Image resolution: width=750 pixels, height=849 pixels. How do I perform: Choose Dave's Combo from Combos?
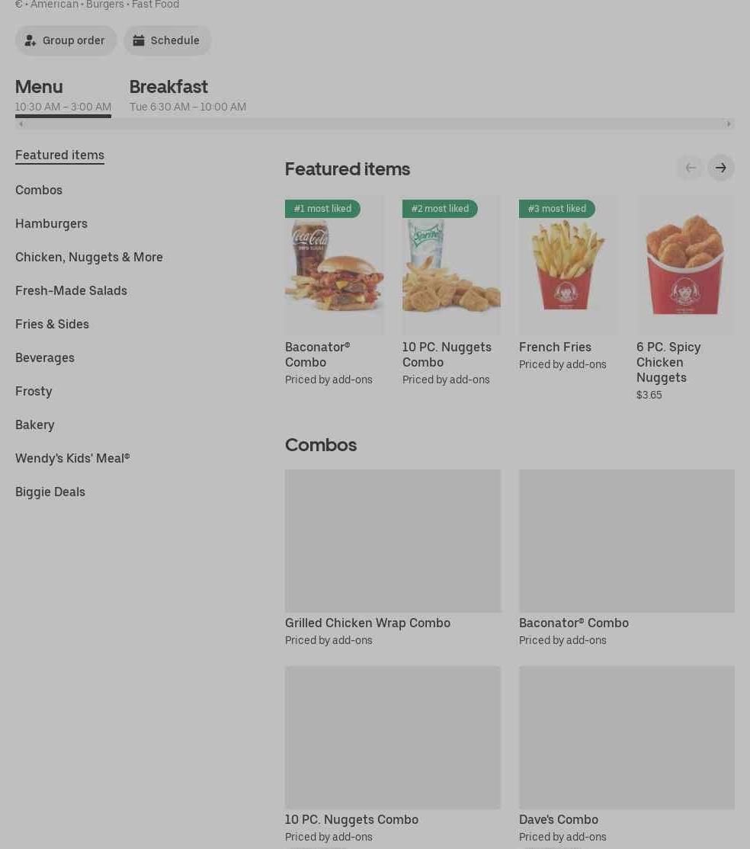pyautogui.click(x=627, y=754)
